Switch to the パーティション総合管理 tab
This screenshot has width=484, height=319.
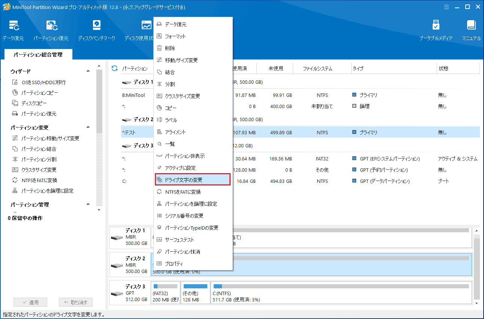(38, 55)
